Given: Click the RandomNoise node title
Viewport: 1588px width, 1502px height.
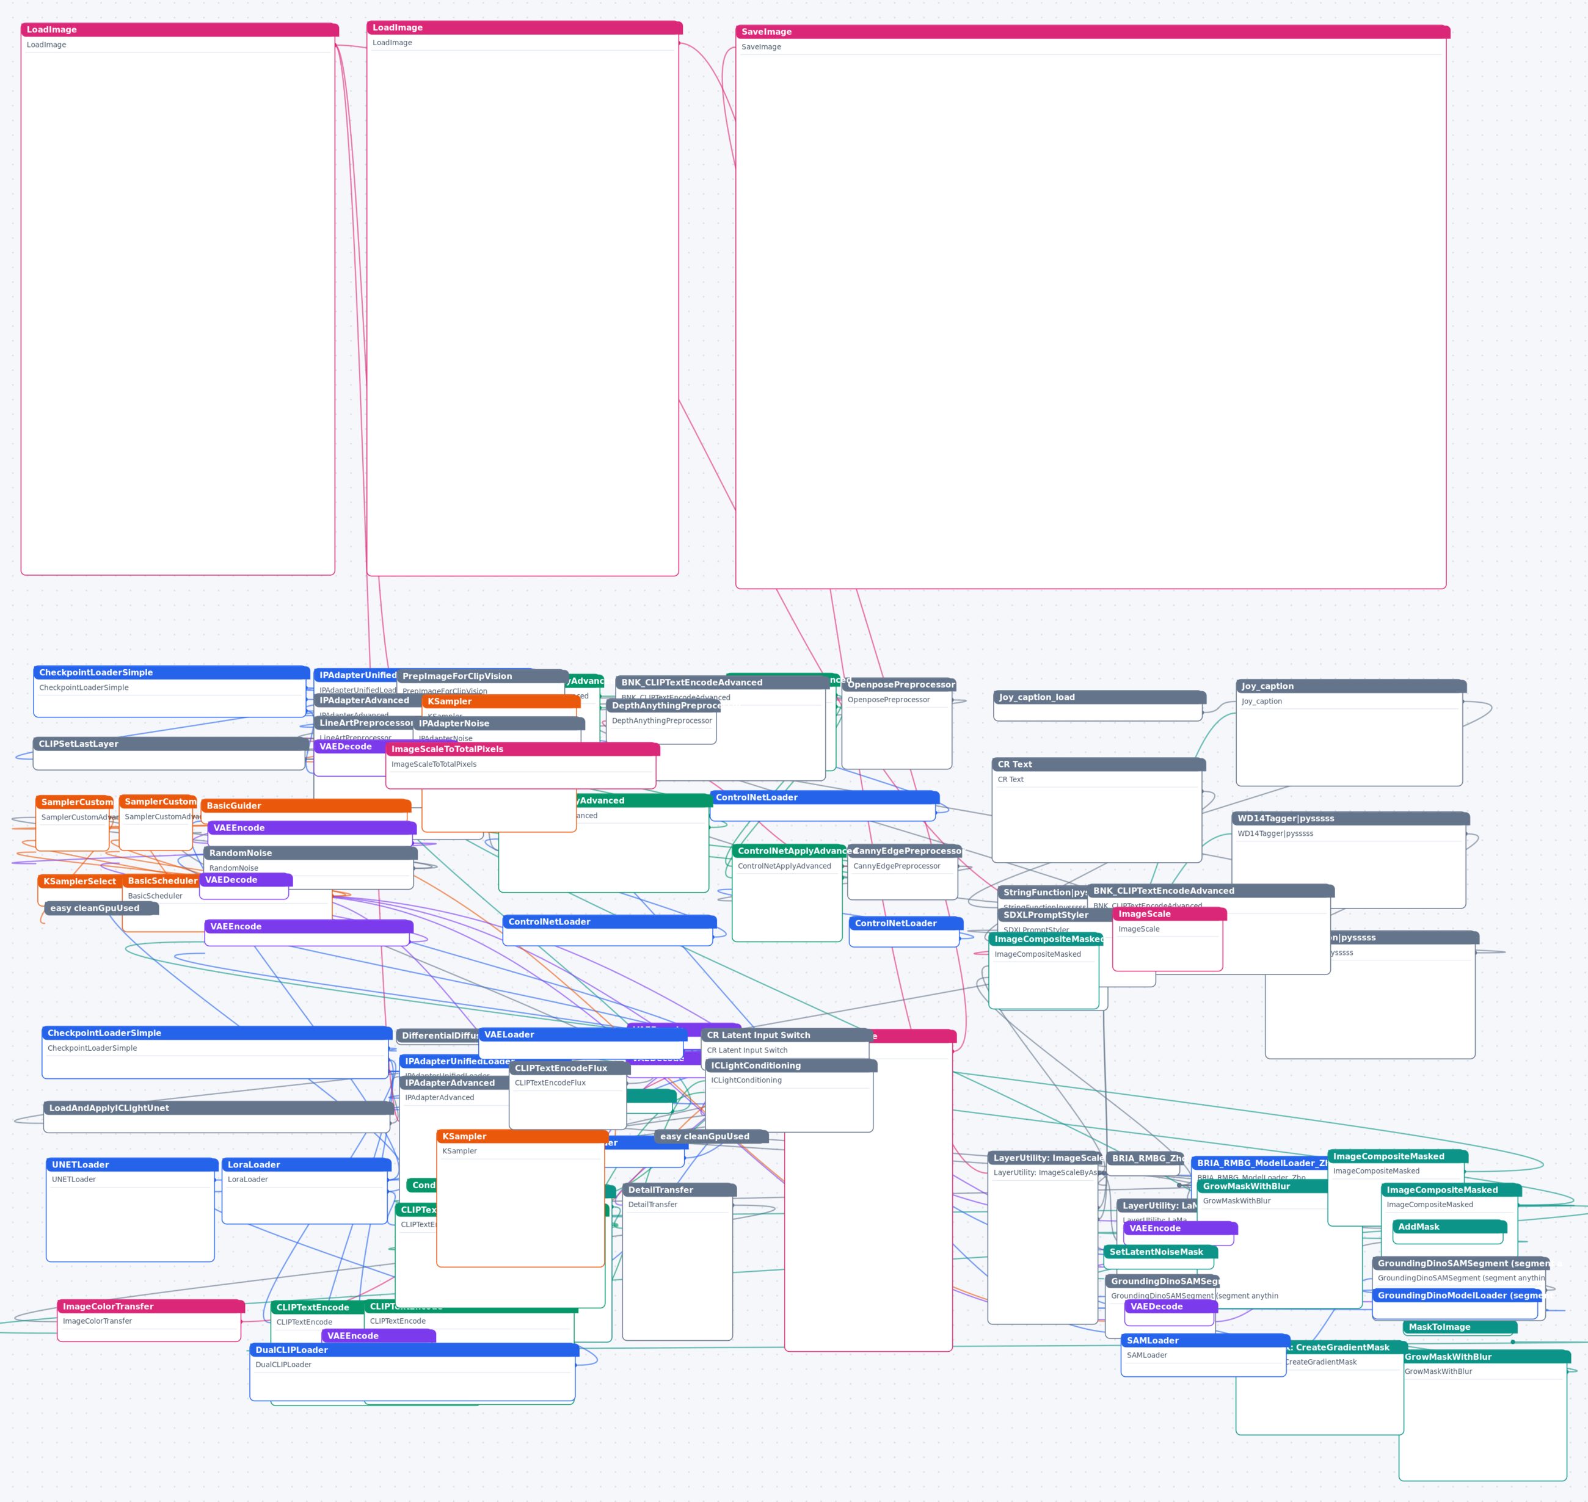Looking at the screenshot, I should 311,853.
